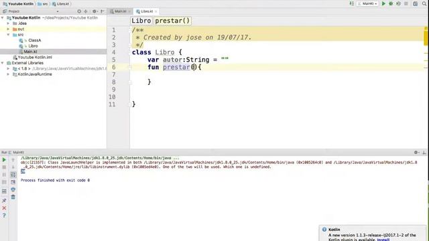Image resolution: width=429 pixels, height=241 pixels.
Task: Rerun MainKt with green arrow in Run panel
Action: click(x=4, y=160)
